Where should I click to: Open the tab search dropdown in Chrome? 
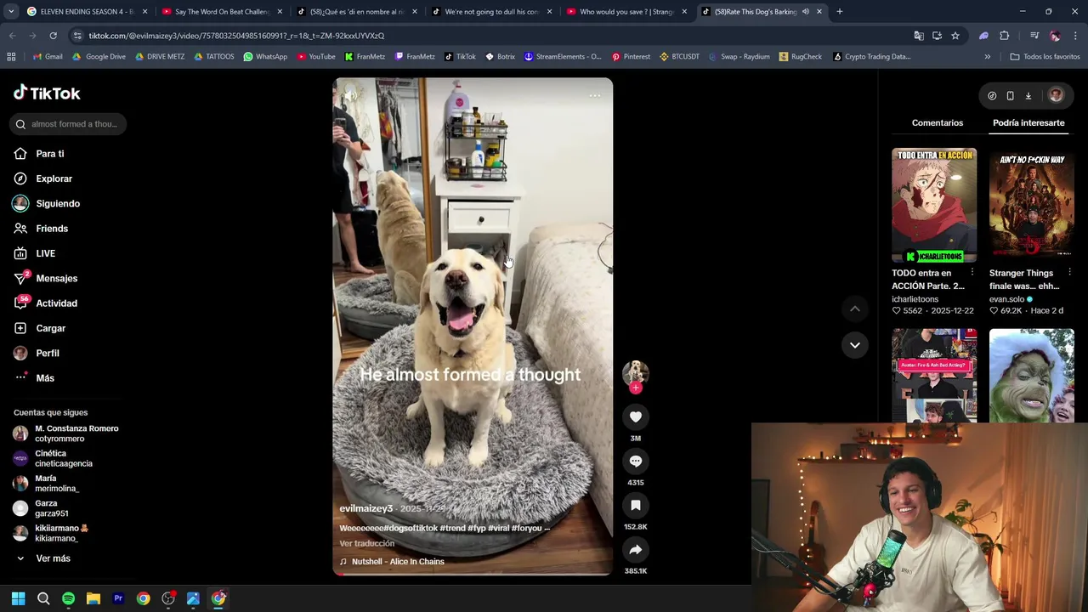point(11,12)
